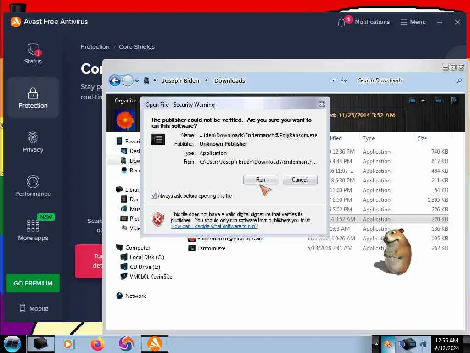This screenshot has width=470, height=353.
Task: Open recent locations dropdown in Explorer
Action: (137, 81)
